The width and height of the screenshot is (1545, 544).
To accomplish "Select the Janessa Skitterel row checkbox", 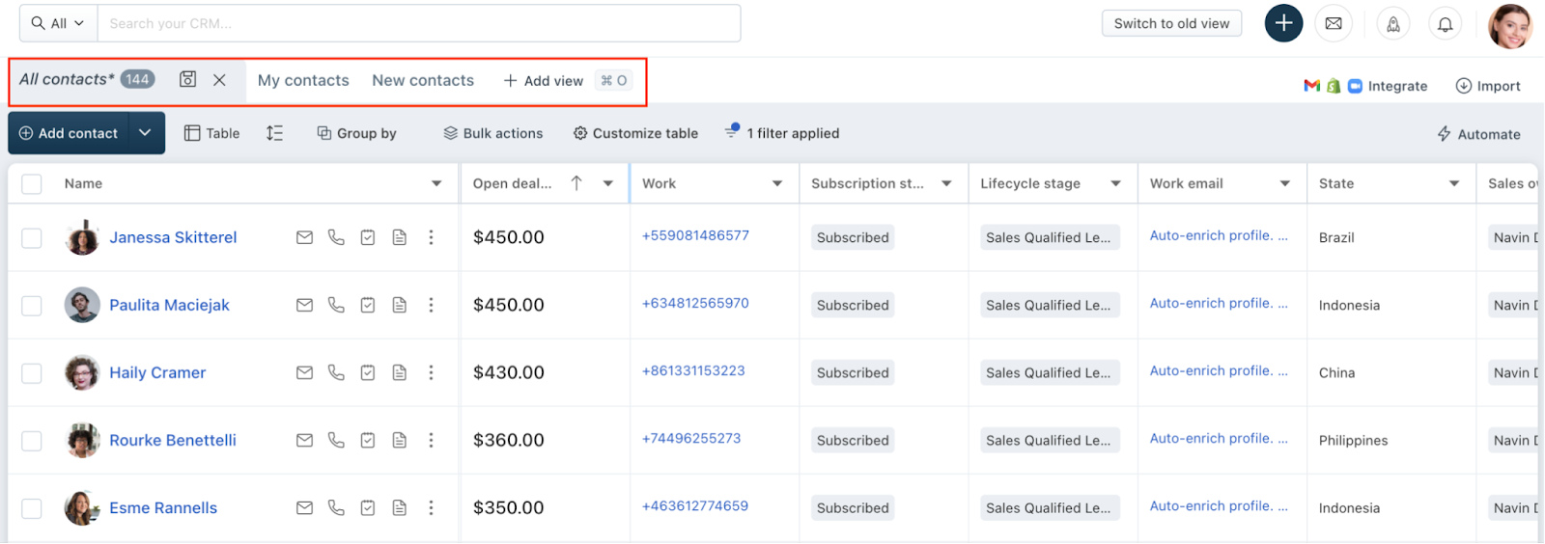I will coord(32,238).
